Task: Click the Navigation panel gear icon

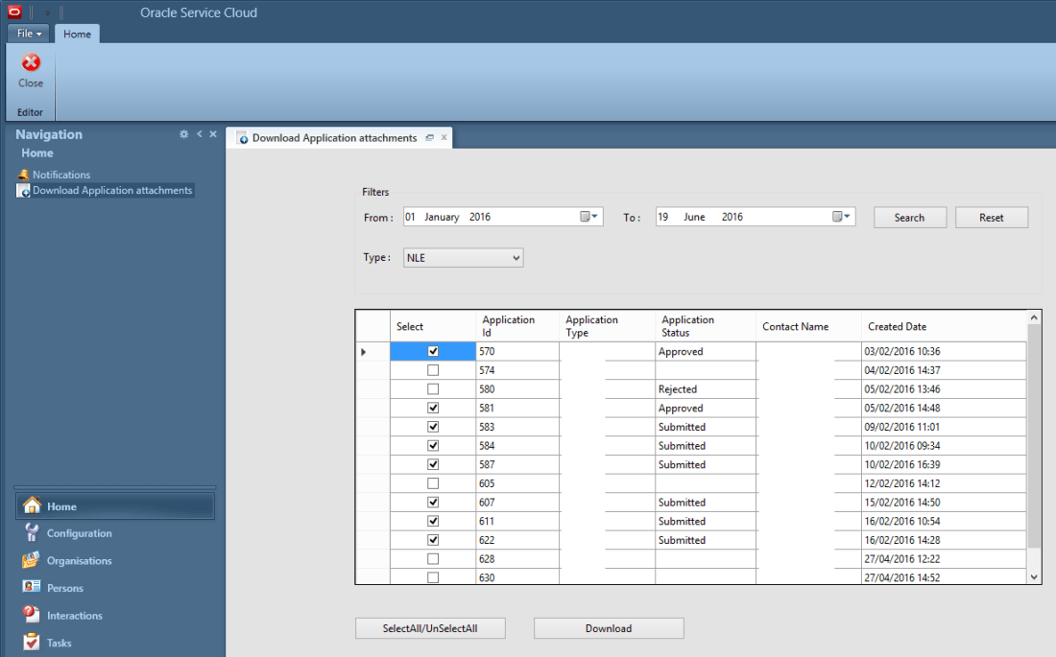Action: (x=184, y=134)
